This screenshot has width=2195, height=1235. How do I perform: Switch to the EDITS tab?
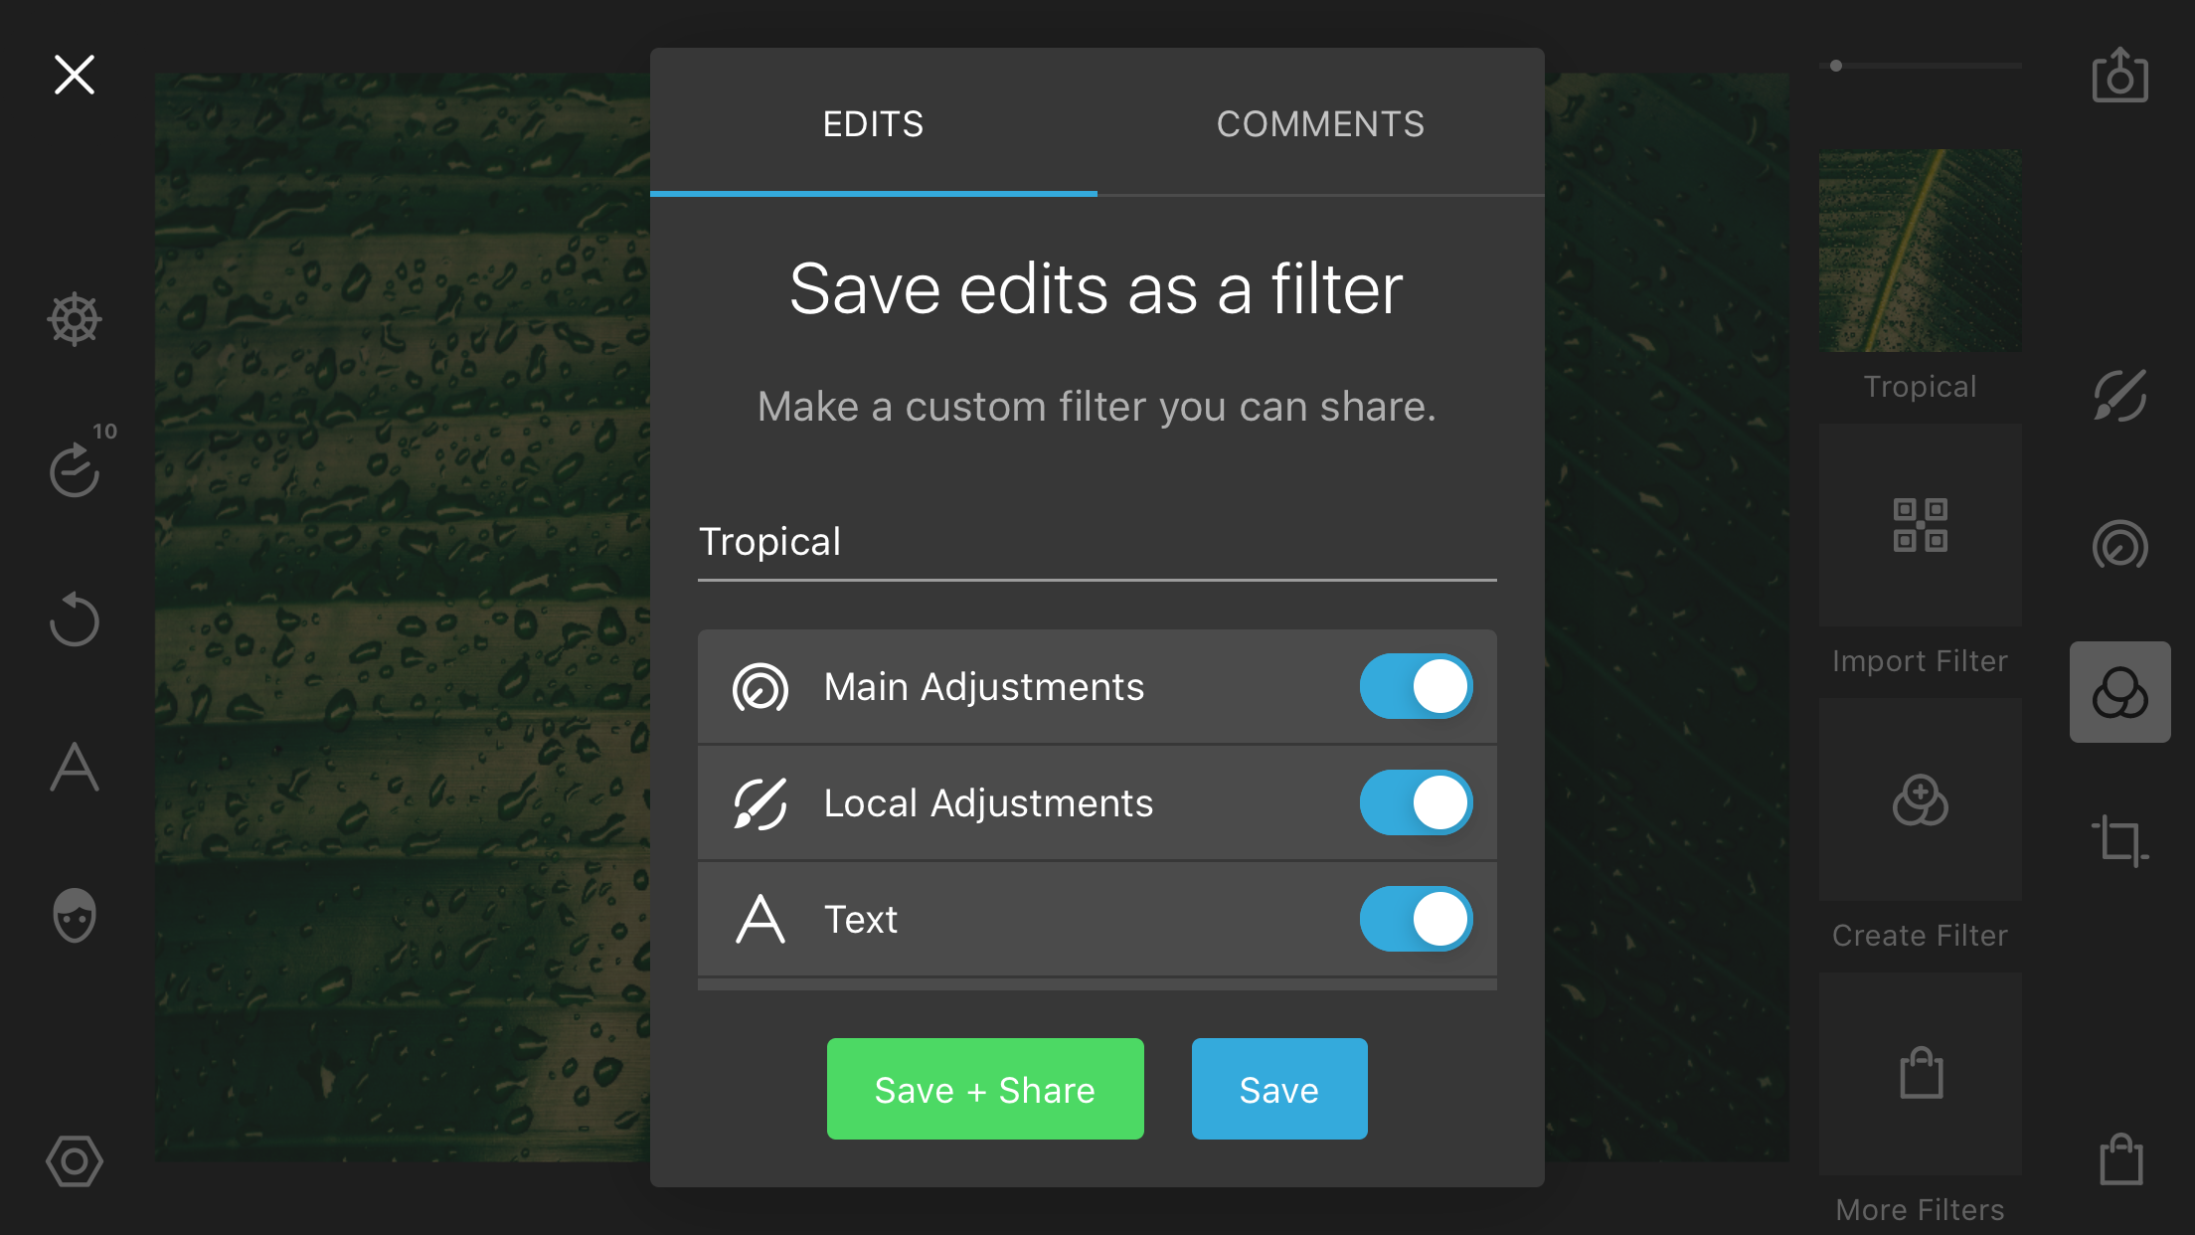[874, 123]
